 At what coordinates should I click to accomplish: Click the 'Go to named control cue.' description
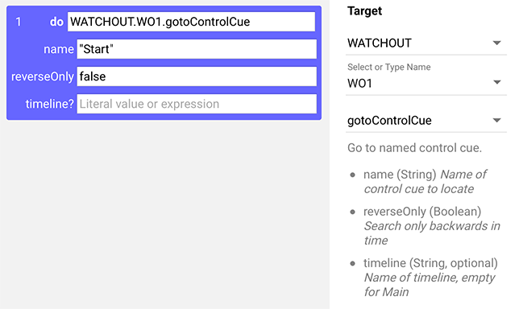[x=414, y=148]
